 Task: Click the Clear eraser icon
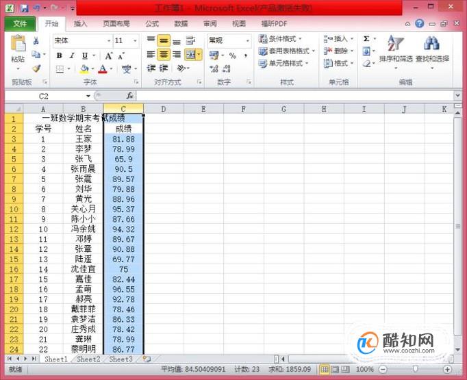pyautogui.click(x=366, y=64)
